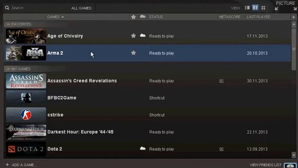Sort by STATUS column header
This screenshot has width=298, height=168.
pos(156,17)
